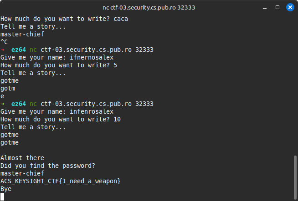Click the first 'master-chief' line near top
The image size is (298, 201).
click(x=22, y=34)
